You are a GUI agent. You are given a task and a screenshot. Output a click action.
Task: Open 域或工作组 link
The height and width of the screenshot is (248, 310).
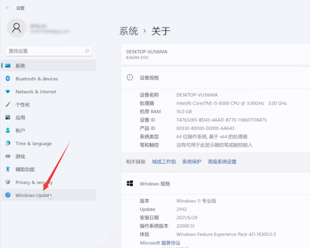pyautogui.click(x=164, y=162)
